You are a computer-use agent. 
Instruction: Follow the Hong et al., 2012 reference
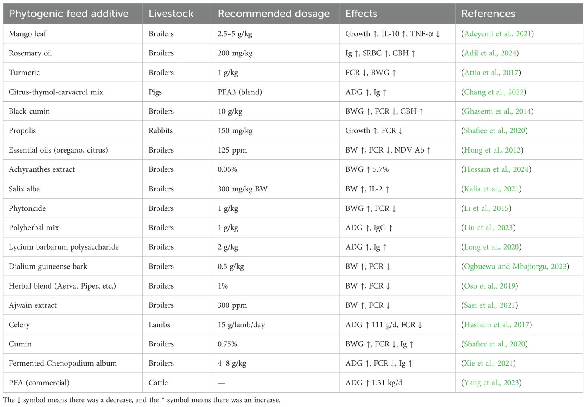click(492, 150)
